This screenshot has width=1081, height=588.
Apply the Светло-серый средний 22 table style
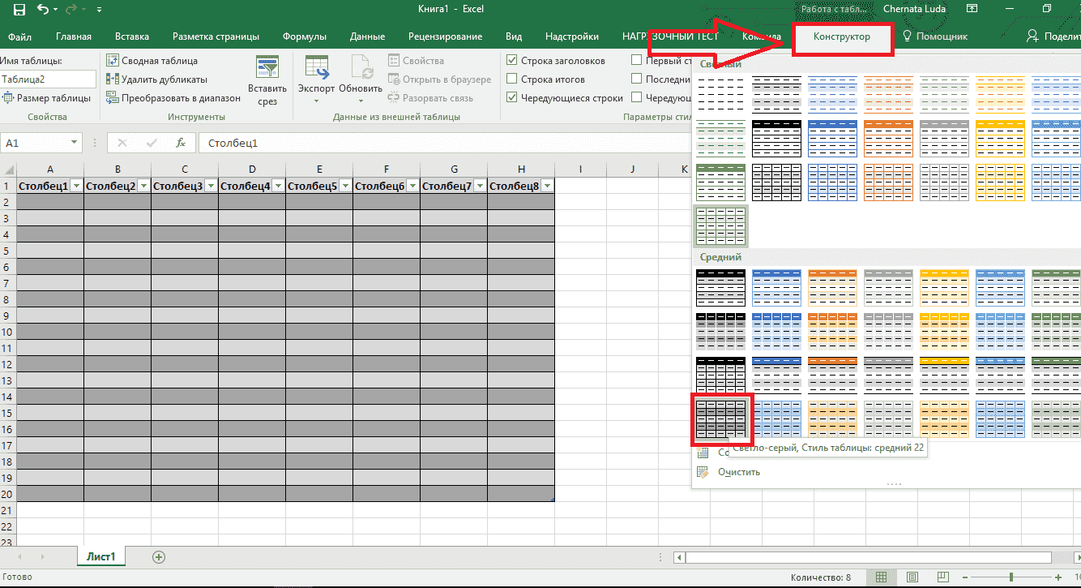click(720, 418)
